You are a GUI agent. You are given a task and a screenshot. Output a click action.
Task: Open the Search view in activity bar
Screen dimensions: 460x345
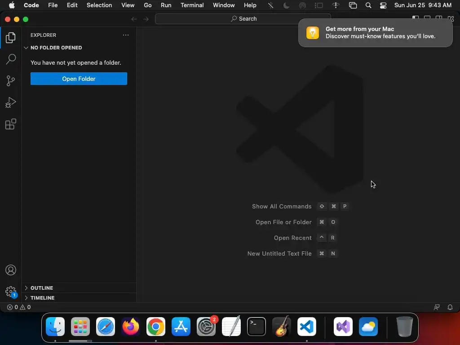point(11,59)
